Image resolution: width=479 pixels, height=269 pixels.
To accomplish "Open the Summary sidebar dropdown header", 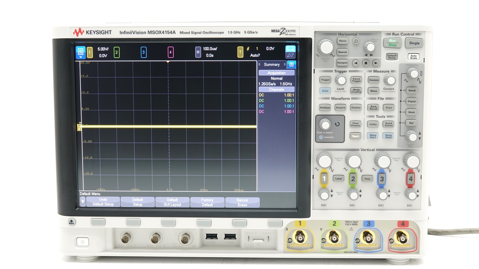I will (x=272, y=64).
